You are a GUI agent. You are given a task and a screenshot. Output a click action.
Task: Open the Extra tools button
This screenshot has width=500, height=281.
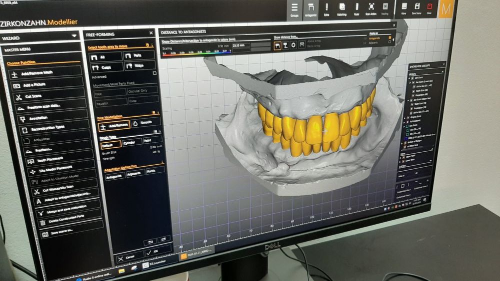(326, 9)
